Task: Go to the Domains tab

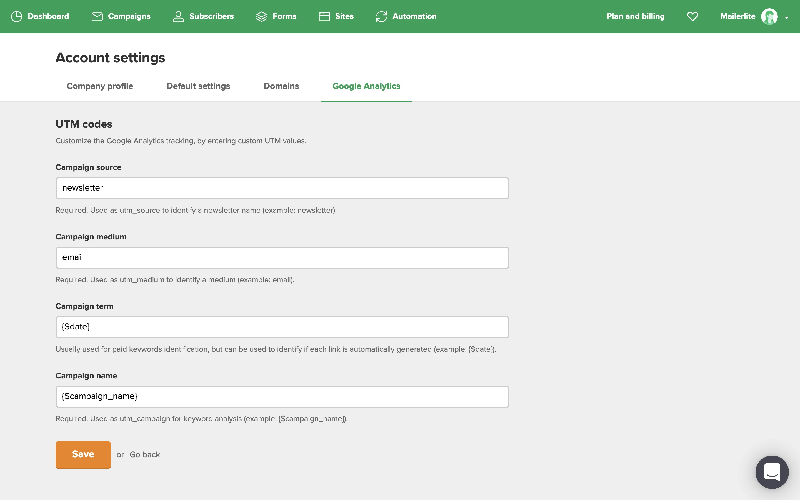Action: click(281, 86)
